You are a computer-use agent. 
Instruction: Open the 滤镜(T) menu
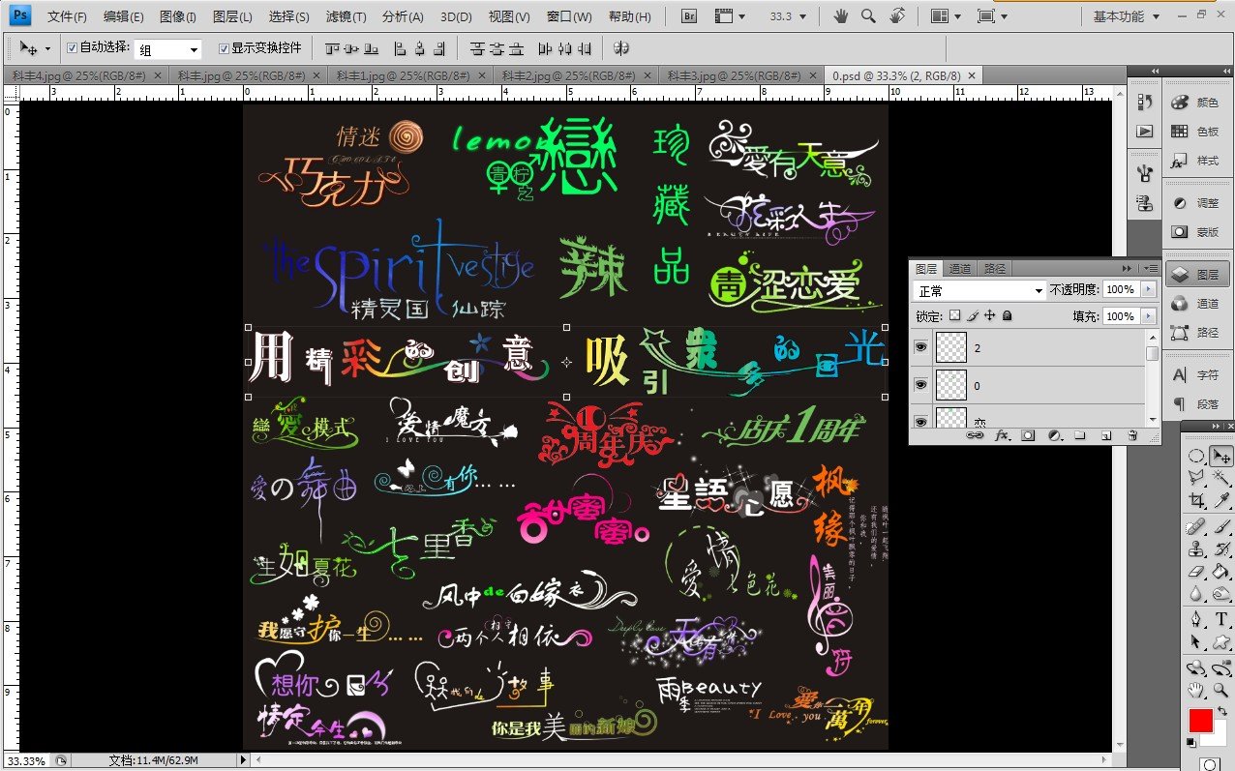pyautogui.click(x=346, y=17)
